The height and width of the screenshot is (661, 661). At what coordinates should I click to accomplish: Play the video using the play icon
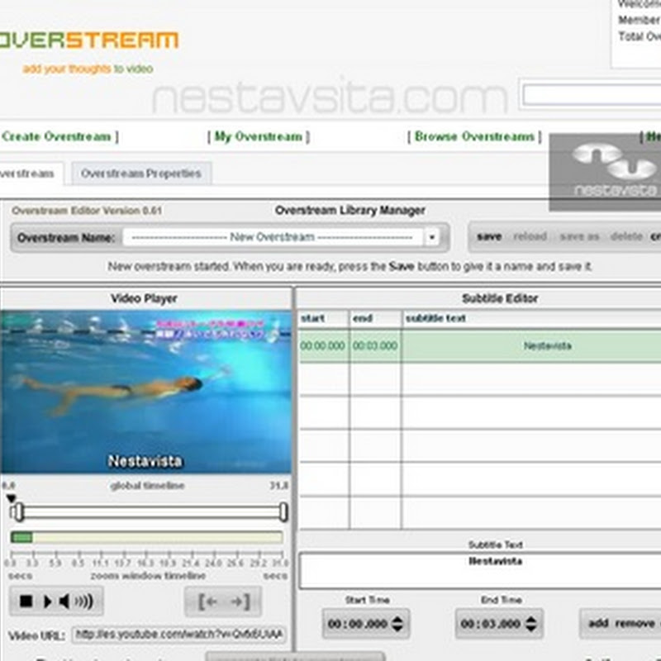(x=47, y=602)
